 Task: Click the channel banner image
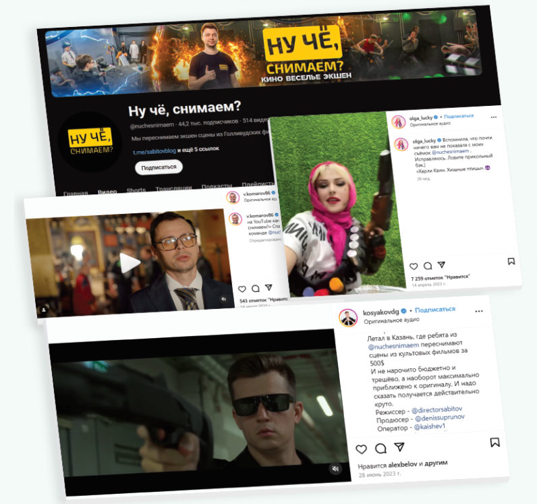pos(264,55)
